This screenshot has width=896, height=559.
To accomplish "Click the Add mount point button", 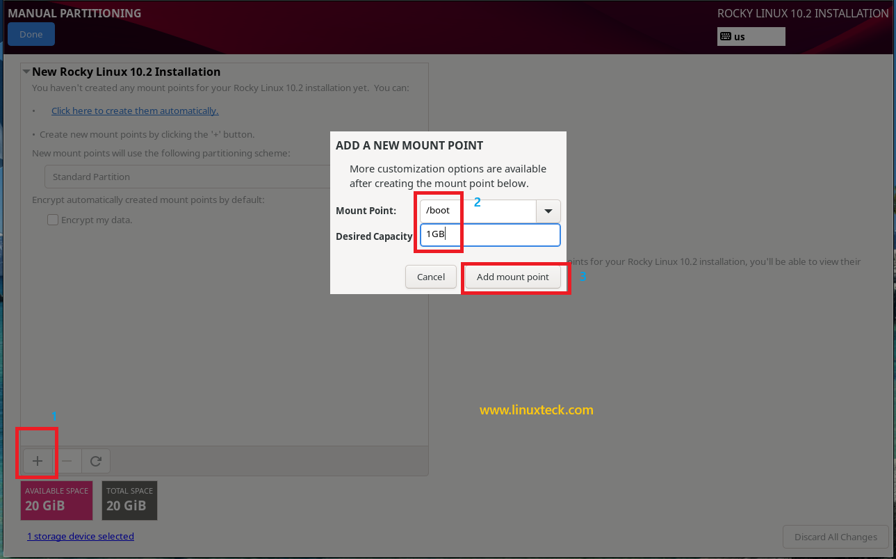I will [x=513, y=277].
